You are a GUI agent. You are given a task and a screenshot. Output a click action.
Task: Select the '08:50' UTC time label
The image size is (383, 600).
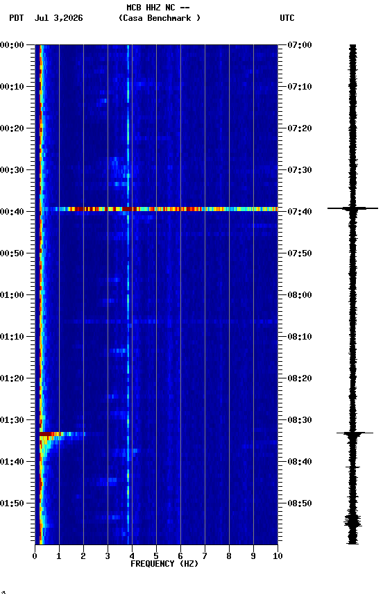tap(300, 504)
